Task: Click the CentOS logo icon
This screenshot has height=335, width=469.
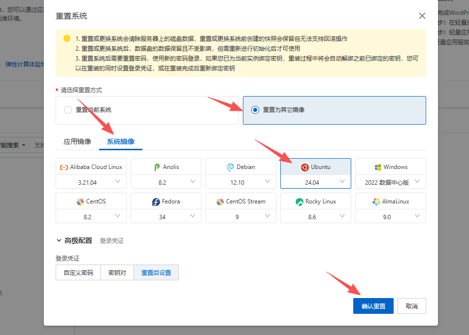Action: (80, 201)
